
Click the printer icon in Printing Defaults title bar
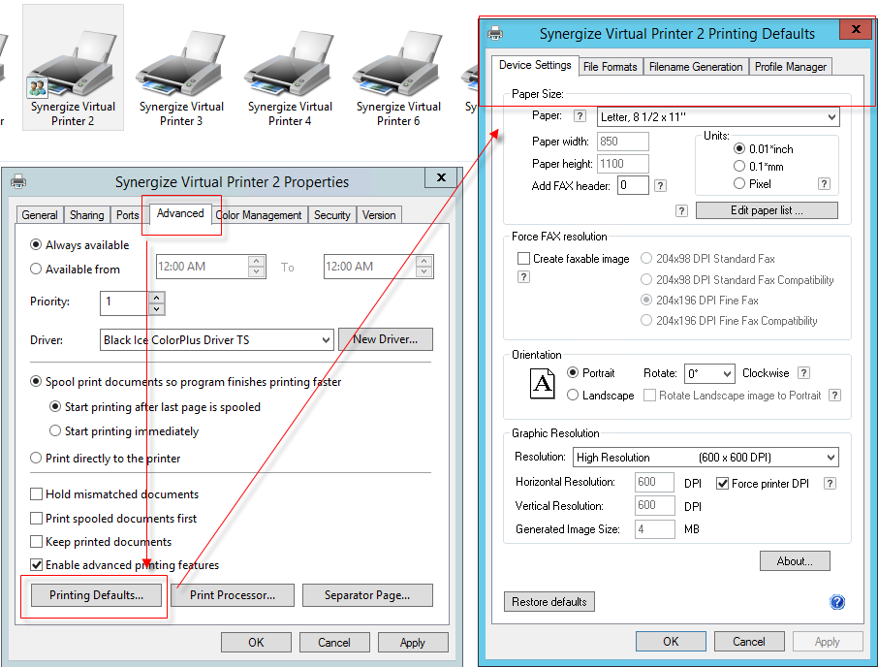[495, 33]
